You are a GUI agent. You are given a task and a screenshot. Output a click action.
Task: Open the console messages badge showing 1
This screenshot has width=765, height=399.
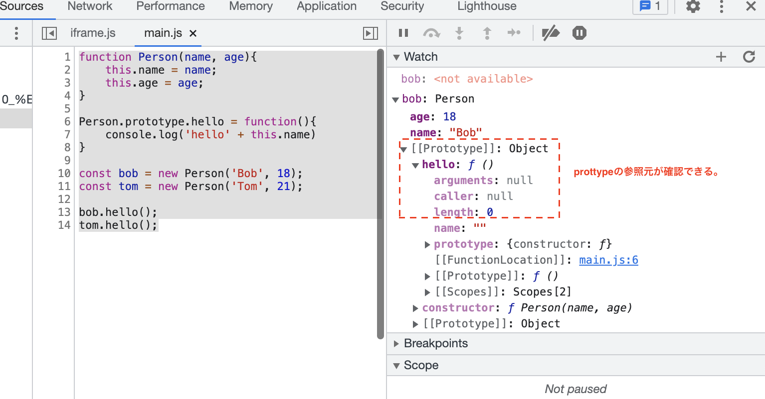(650, 6)
